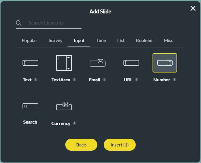Open info tooltip next to Text
This screenshot has width=201, height=163.
pos(36,80)
